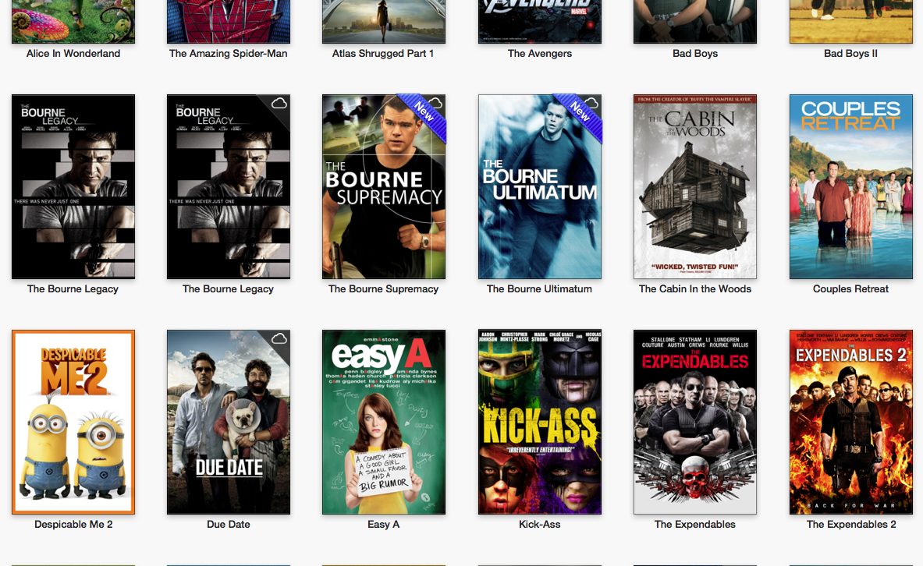
Task: Click 'The Expendables' title under the skull poster
Action: pos(695,524)
